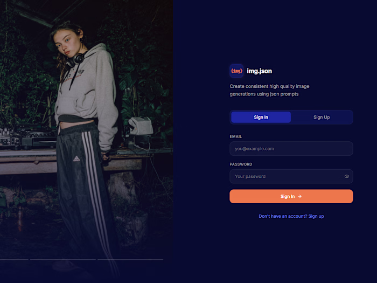Viewport: 377px width, 283px height.
Task: Click the headphones around the model's neck
Action: click(x=76, y=59)
